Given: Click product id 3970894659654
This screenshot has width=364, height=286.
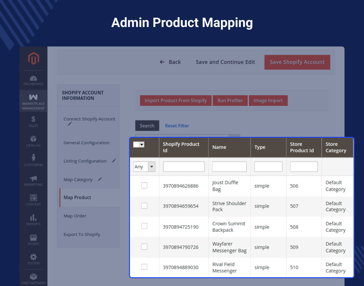Looking at the screenshot, I should [181, 206].
